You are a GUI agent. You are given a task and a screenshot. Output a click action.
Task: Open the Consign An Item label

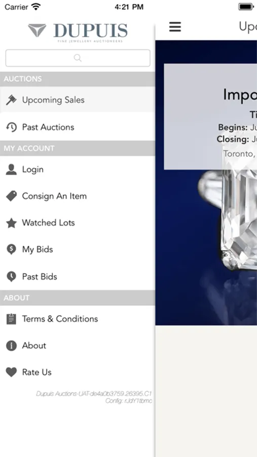point(54,196)
